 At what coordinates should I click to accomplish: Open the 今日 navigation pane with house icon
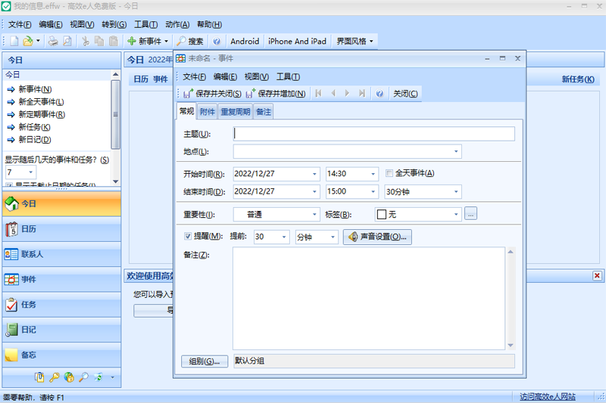click(x=62, y=203)
